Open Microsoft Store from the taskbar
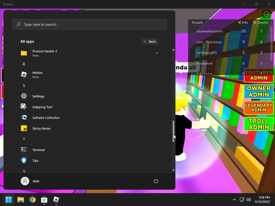The width and height of the screenshot is (275, 206). [x=44, y=200]
